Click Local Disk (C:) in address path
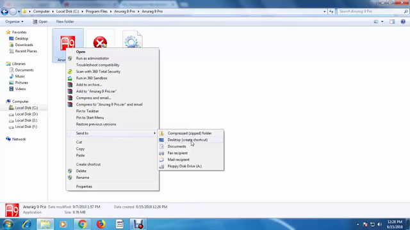The image size is (410, 230). [x=67, y=11]
